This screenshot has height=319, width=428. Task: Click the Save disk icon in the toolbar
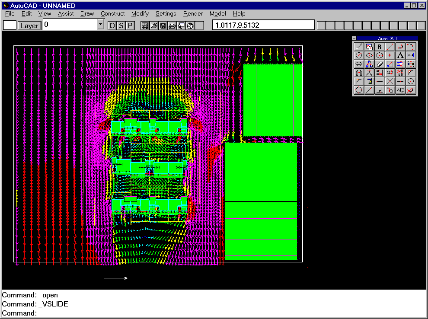pos(163,26)
